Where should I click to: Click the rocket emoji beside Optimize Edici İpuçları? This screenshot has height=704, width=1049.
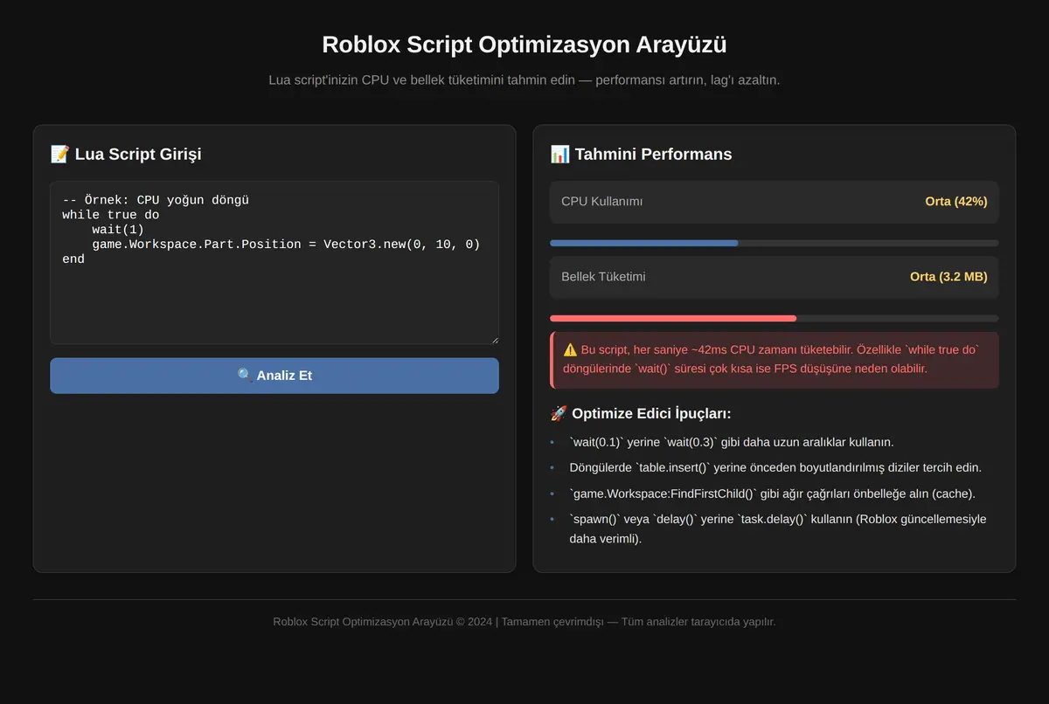(559, 414)
